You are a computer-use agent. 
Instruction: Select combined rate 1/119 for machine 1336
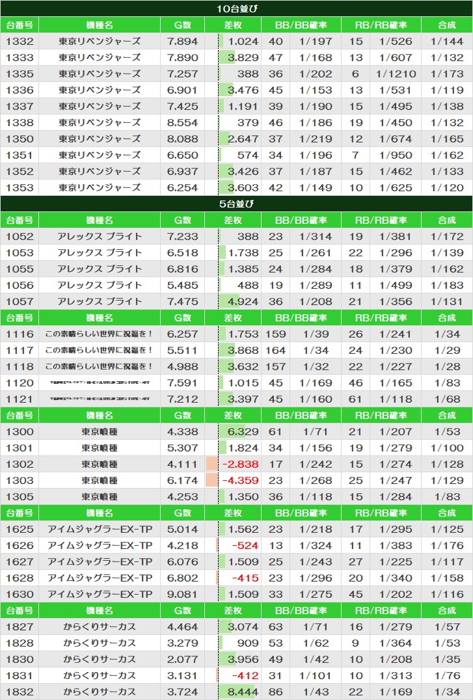[447, 90]
